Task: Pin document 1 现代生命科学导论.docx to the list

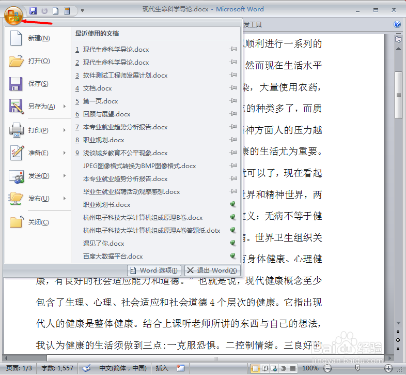Action: pos(233,49)
